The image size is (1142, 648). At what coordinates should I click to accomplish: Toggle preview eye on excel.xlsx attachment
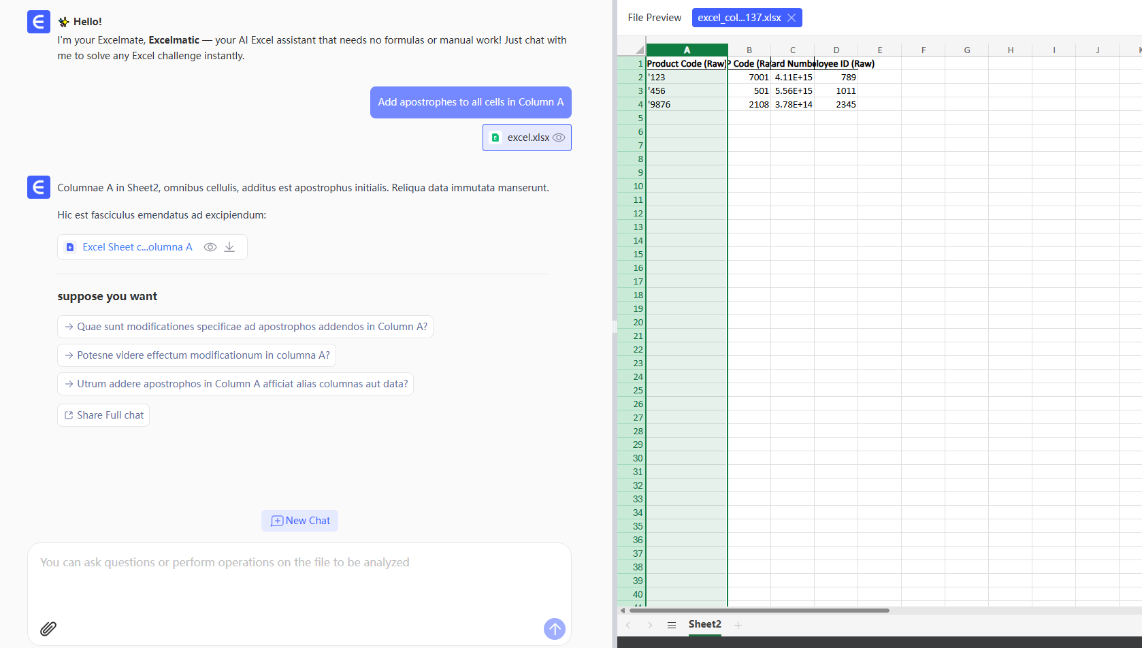tap(559, 137)
